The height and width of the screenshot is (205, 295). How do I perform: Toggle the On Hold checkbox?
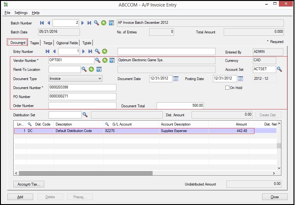coord(227,88)
